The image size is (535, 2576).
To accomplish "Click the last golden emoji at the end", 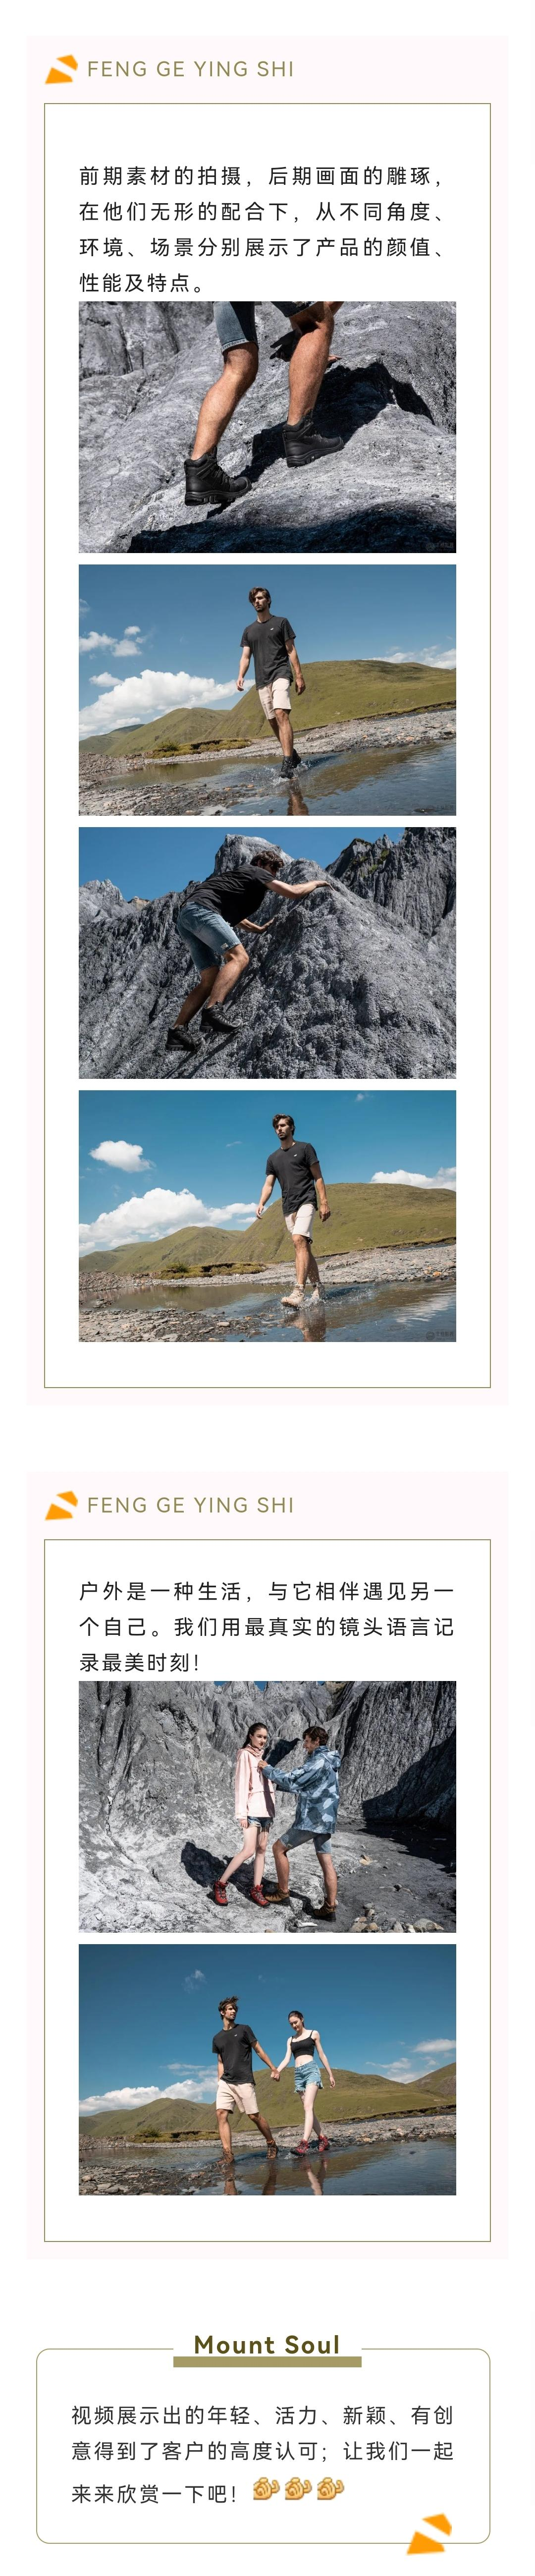I will [x=331, y=2487].
